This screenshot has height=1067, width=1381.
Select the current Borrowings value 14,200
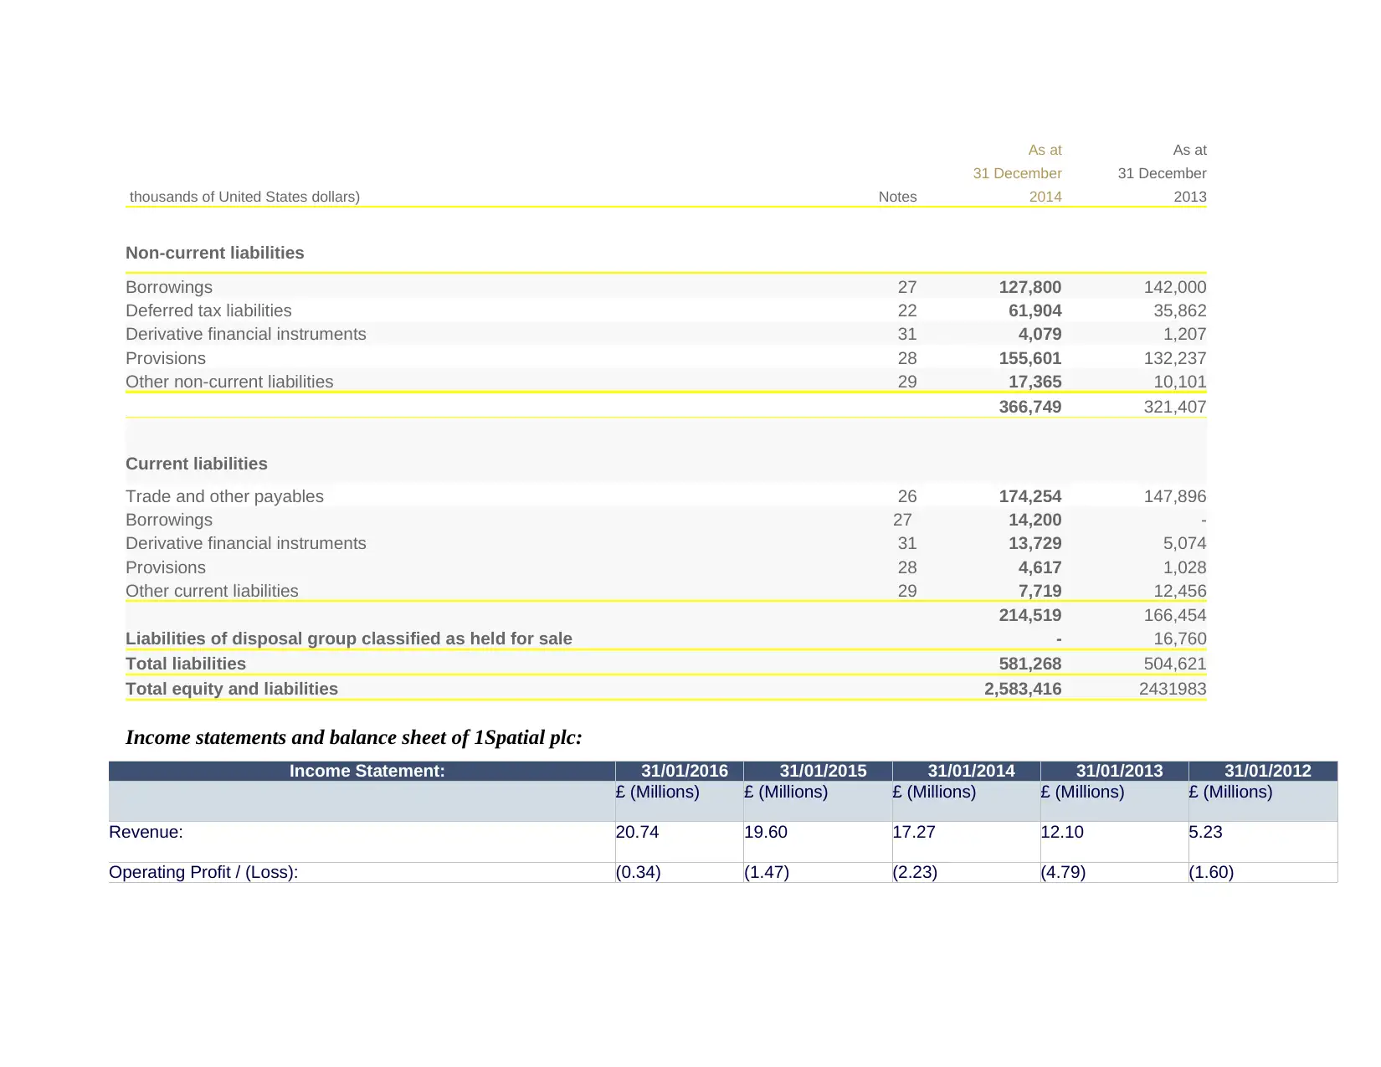1034,520
